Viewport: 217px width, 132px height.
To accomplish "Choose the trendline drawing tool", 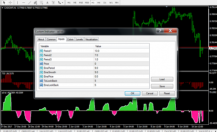I will click(30, 2).
